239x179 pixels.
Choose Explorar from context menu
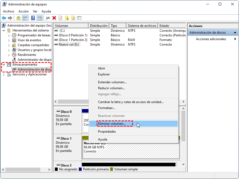pos(133,74)
